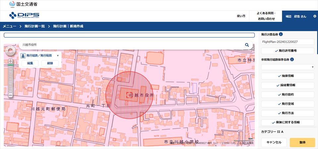The width and height of the screenshot is (318, 149).
Task: Expand the user account menu arrow
Action: tap(314, 16)
